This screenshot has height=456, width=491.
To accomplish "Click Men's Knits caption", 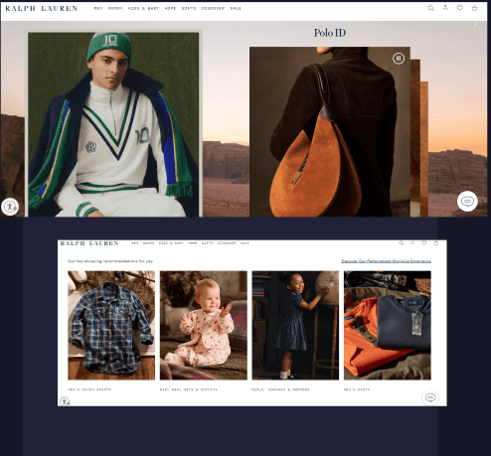I will 357,389.
